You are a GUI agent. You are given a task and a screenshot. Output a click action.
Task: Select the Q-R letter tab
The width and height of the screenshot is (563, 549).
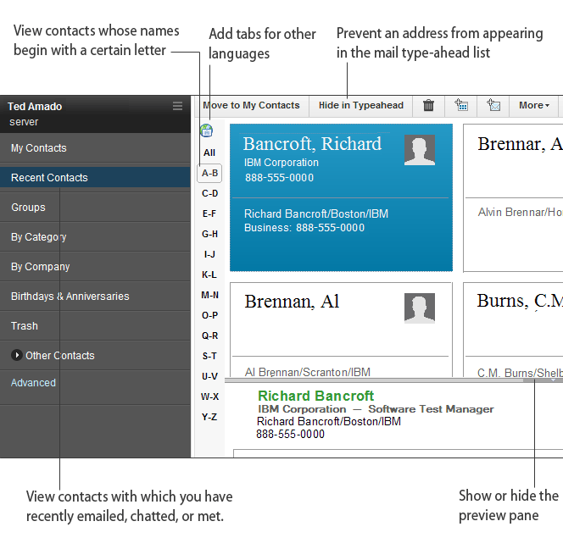[x=209, y=335]
